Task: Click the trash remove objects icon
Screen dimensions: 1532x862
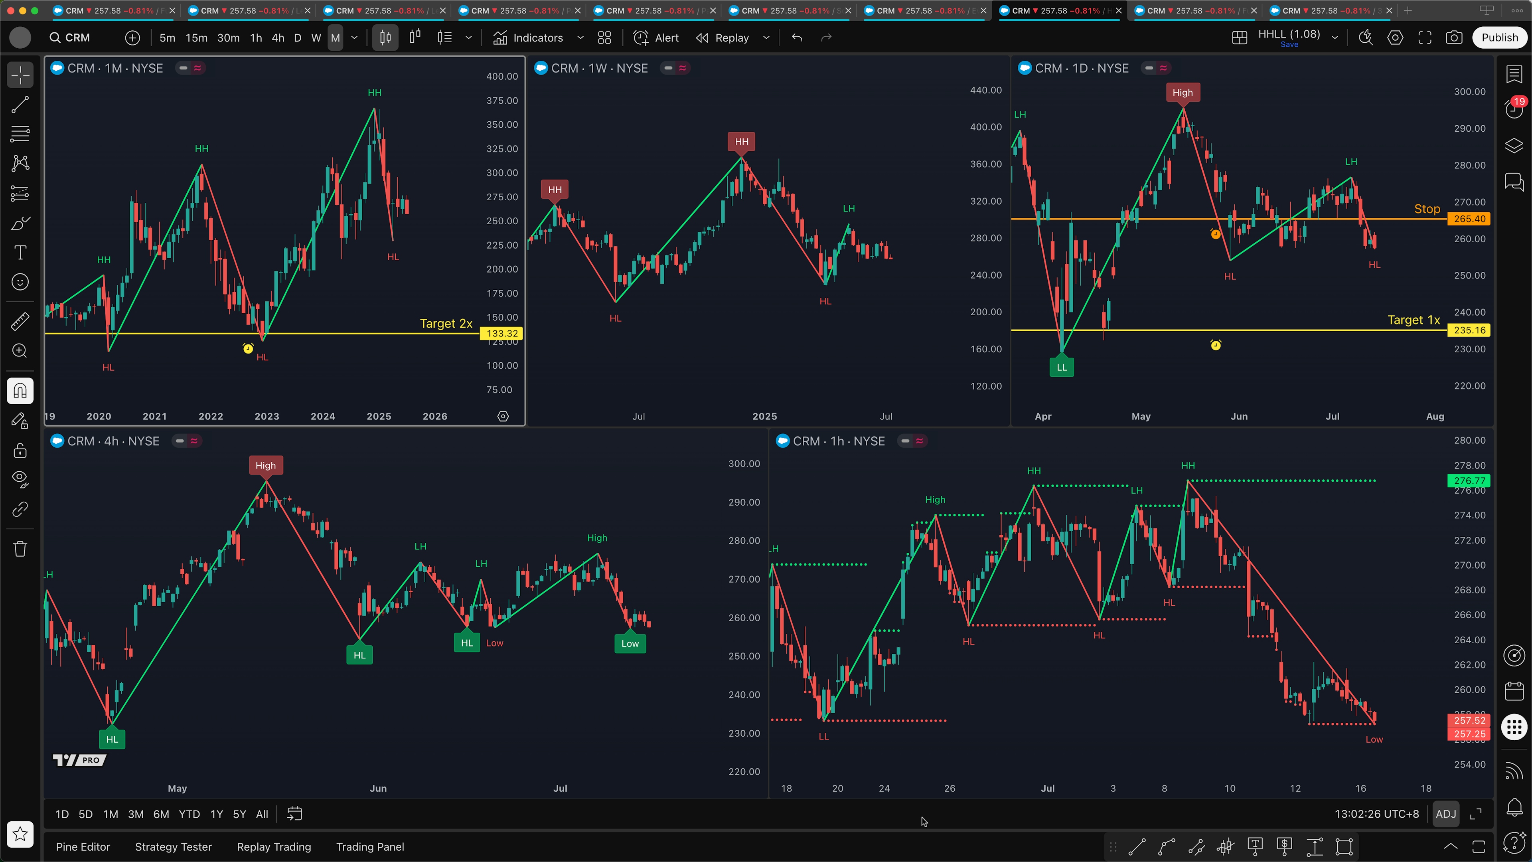Action: pos(20,548)
